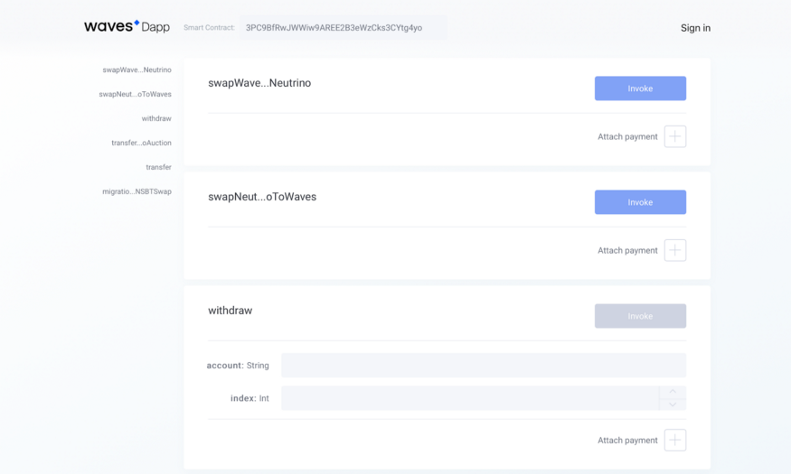The image size is (791, 474).
Task: Add payment under swapWave...Neutrino with plus icon
Action: pyautogui.click(x=675, y=136)
